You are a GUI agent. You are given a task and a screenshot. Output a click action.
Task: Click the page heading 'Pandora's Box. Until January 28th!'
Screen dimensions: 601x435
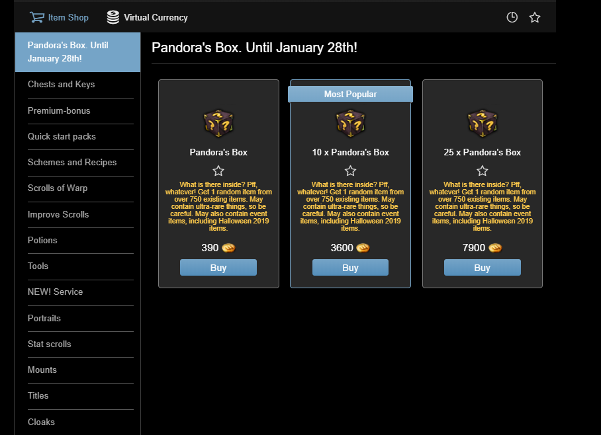[255, 48]
